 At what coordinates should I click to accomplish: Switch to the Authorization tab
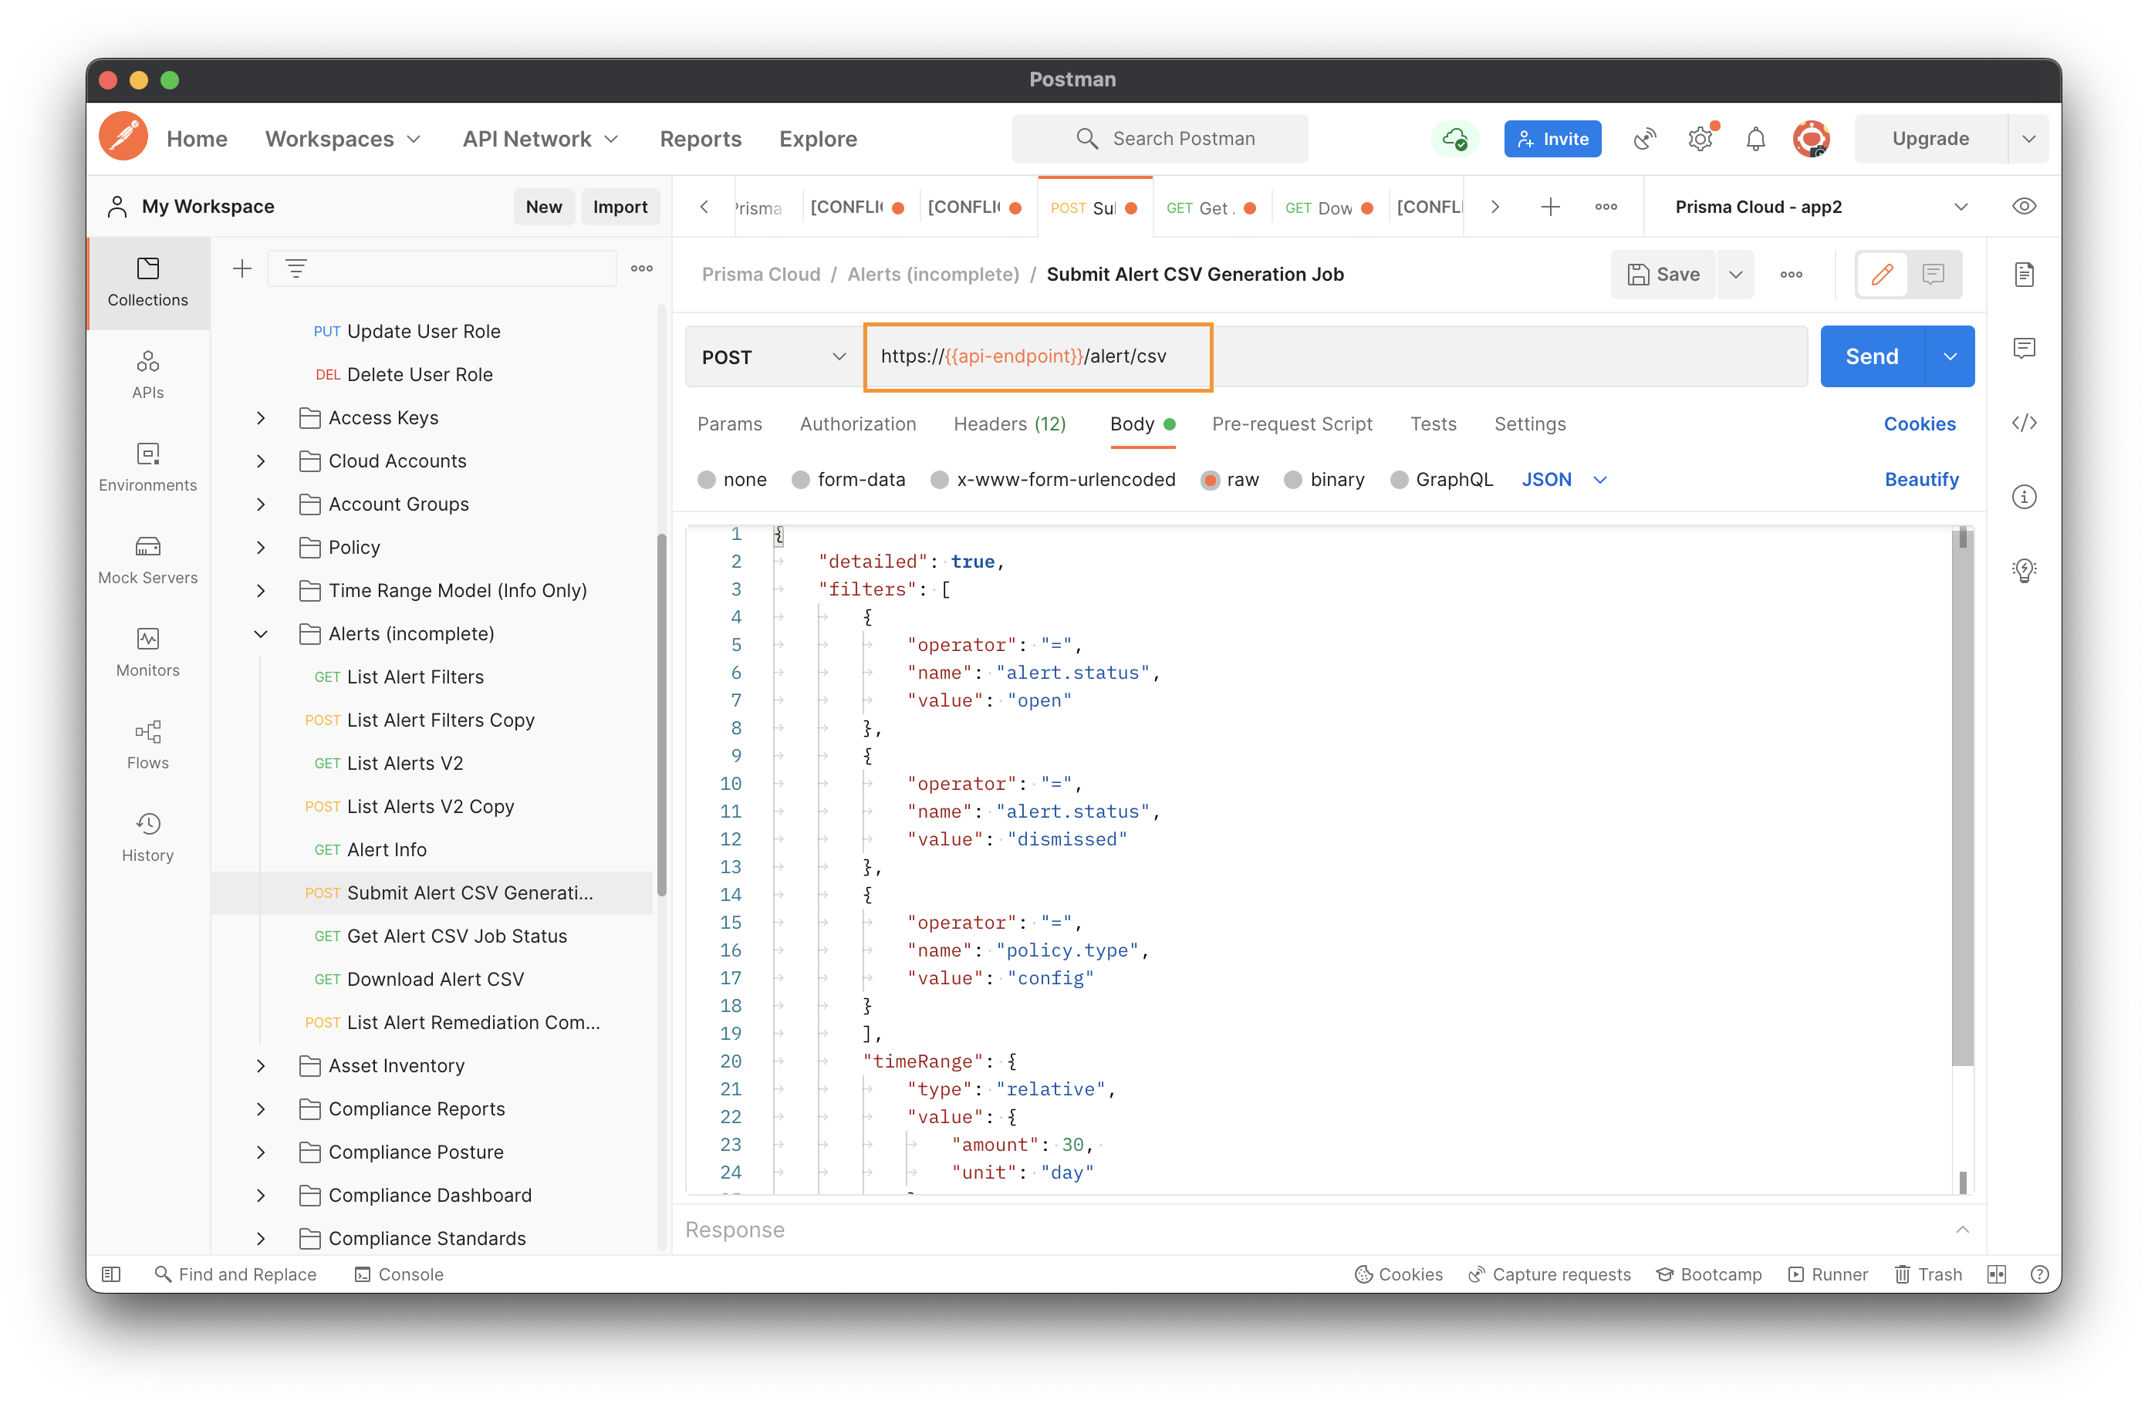click(x=857, y=424)
